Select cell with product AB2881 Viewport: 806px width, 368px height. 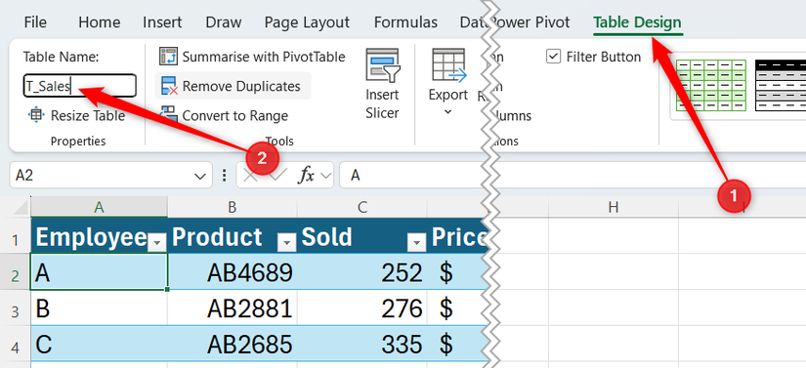pyautogui.click(x=233, y=307)
